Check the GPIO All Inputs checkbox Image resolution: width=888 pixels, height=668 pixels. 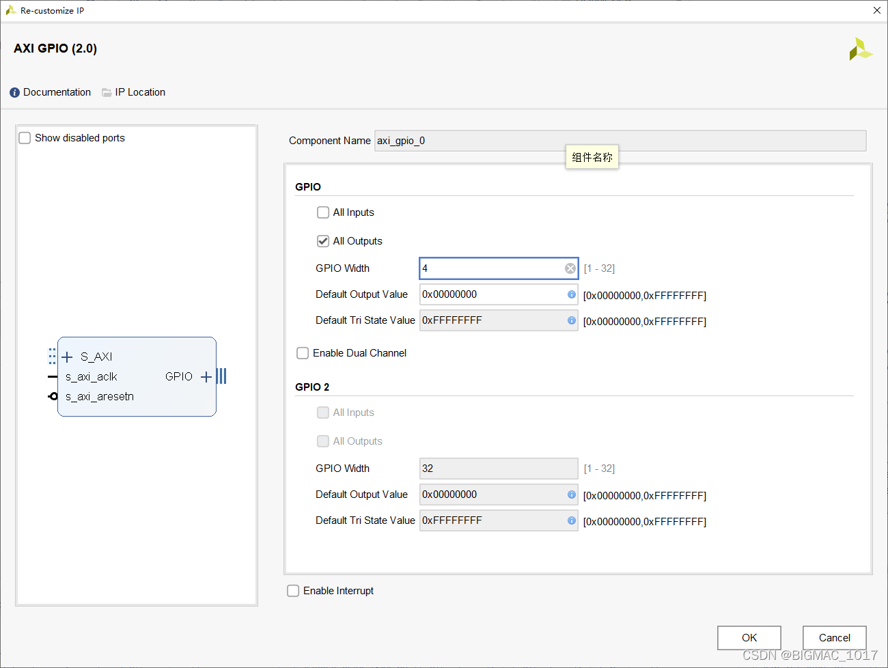point(323,212)
